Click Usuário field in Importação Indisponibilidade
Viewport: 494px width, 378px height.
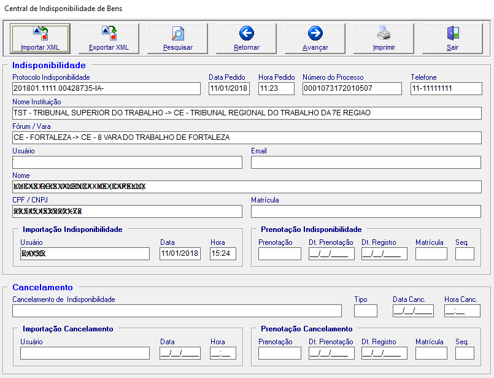point(85,253)
